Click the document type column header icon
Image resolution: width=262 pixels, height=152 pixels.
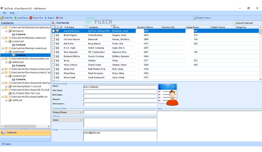57,27
